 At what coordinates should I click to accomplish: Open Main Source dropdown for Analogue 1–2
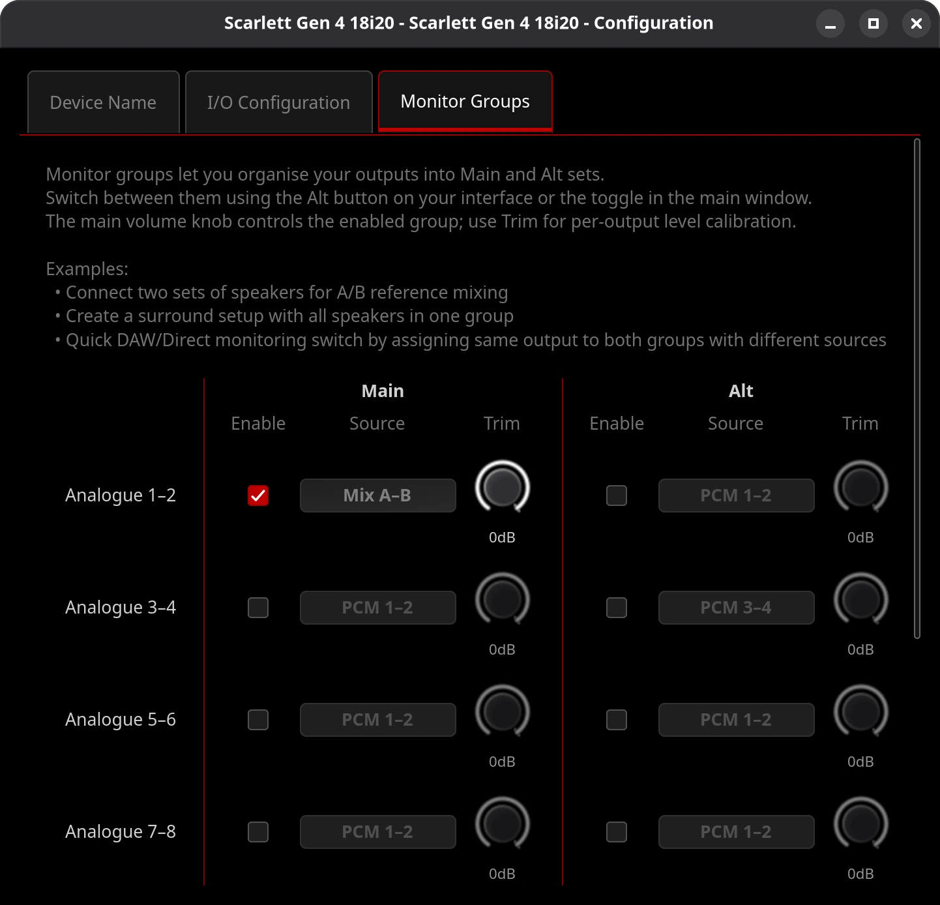coord(378,496)
